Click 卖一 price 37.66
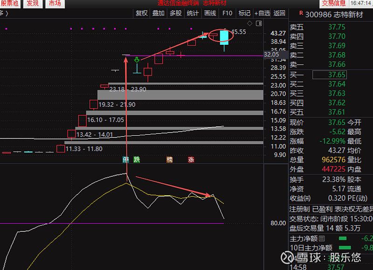Image resolution: width=373 pixels, height=270 pixels. tap(337, 64)
